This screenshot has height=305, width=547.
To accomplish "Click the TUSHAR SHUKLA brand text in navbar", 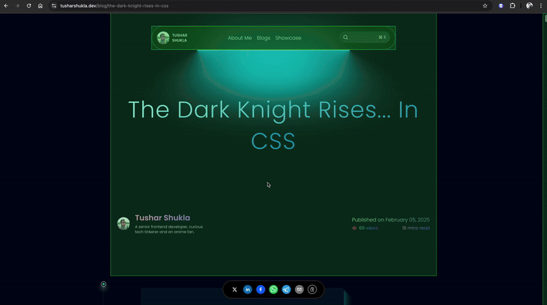I will 180,38.
